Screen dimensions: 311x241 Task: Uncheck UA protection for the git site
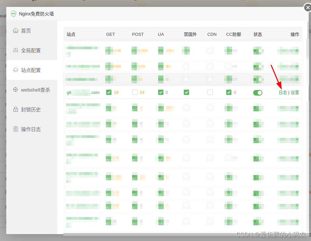[161, 92]
